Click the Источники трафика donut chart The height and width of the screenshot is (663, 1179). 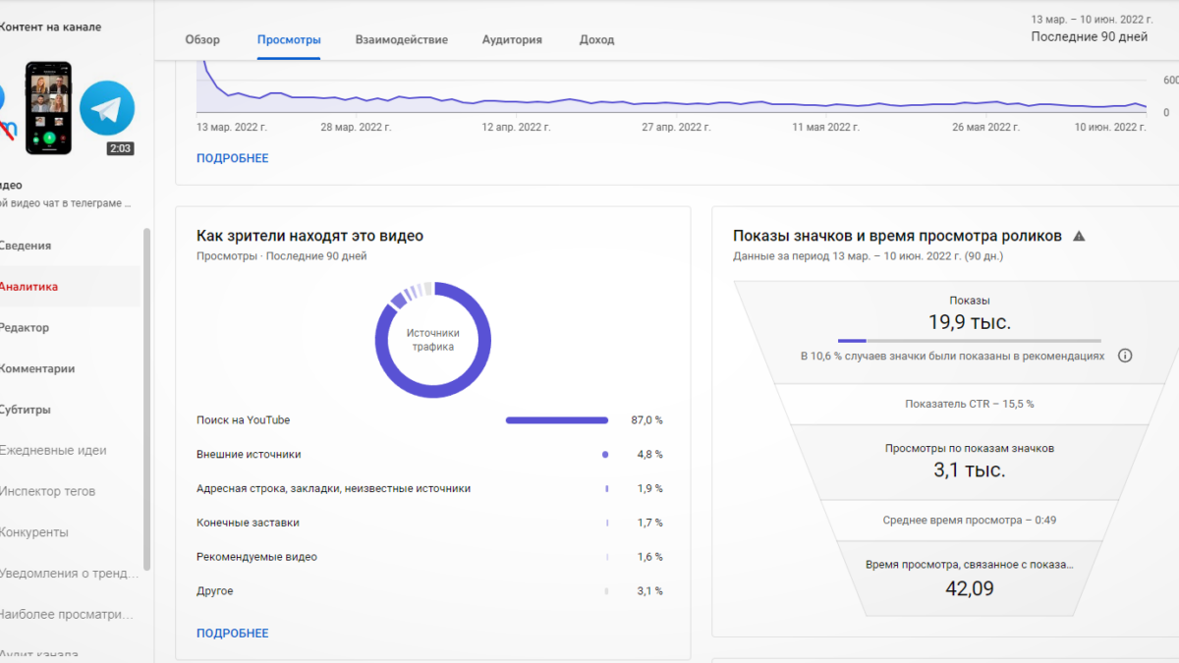click(432, 340)
